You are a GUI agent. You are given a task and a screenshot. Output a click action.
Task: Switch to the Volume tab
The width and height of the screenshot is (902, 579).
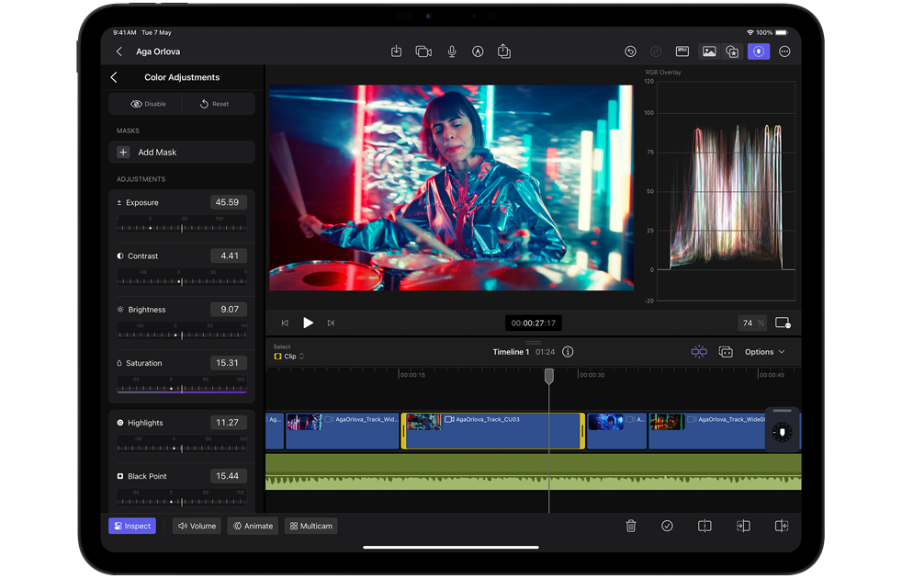click(197, 526)
